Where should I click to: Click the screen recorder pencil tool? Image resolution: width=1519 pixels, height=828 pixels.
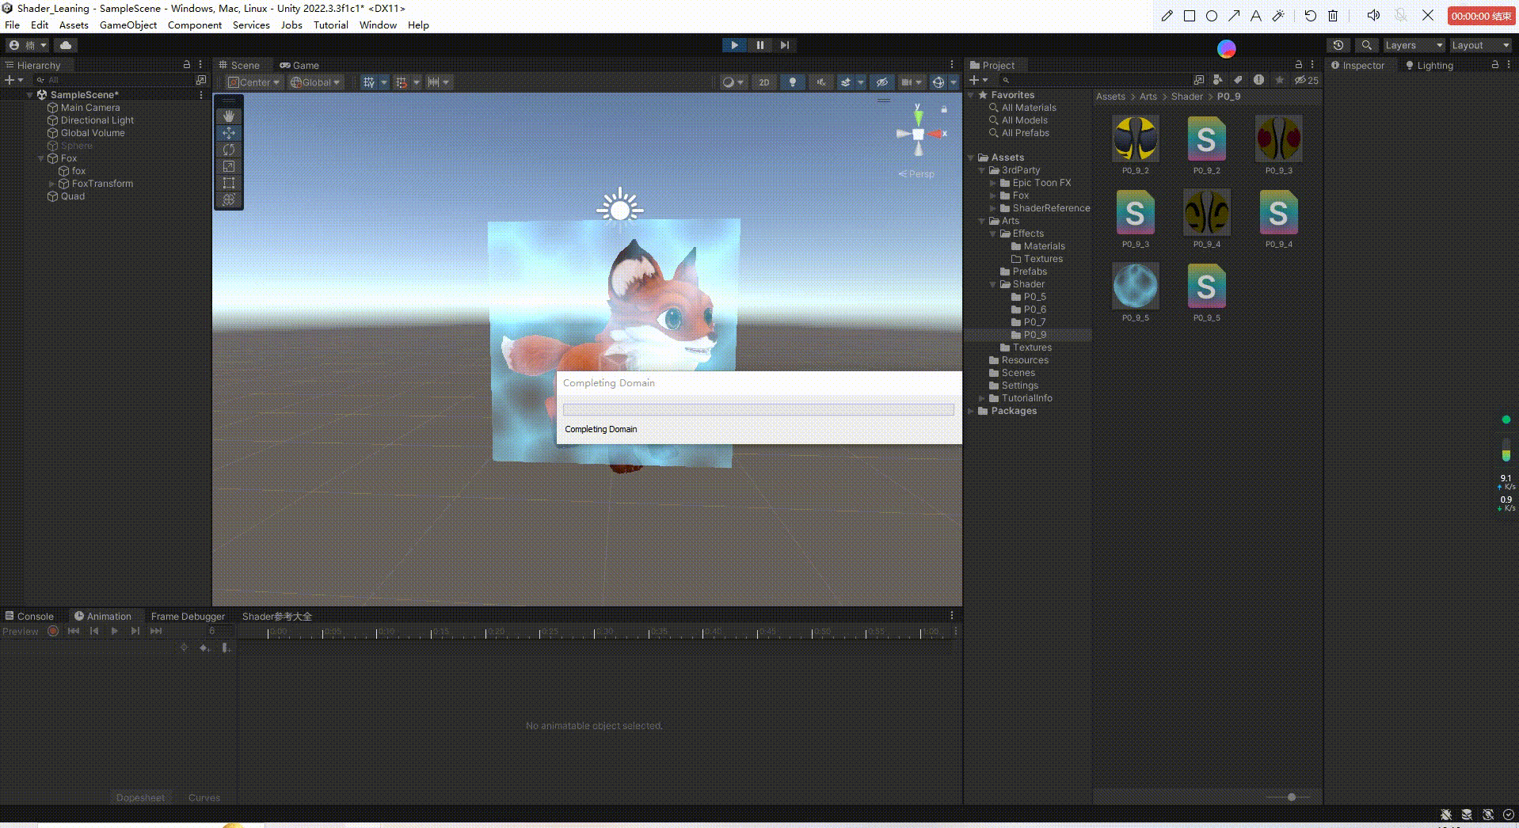pyautogui.click(x=1167, y=16)
